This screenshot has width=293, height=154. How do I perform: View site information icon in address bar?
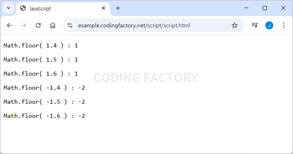pos(70,25)
